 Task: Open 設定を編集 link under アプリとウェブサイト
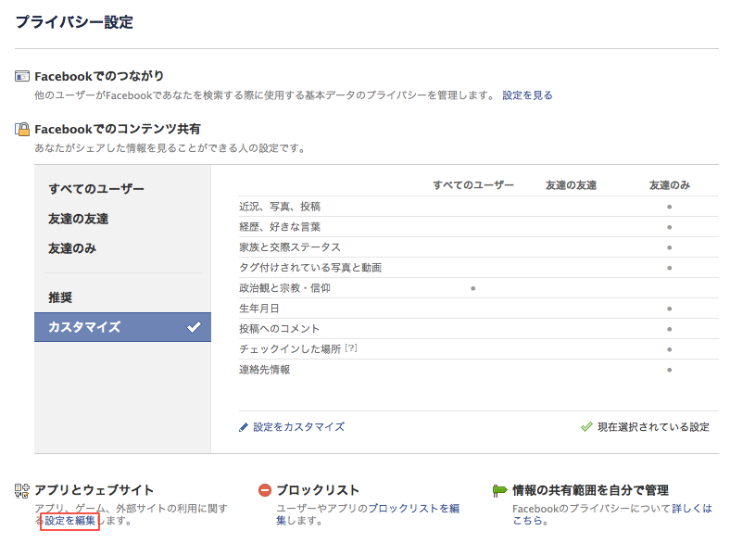(69, 521)
